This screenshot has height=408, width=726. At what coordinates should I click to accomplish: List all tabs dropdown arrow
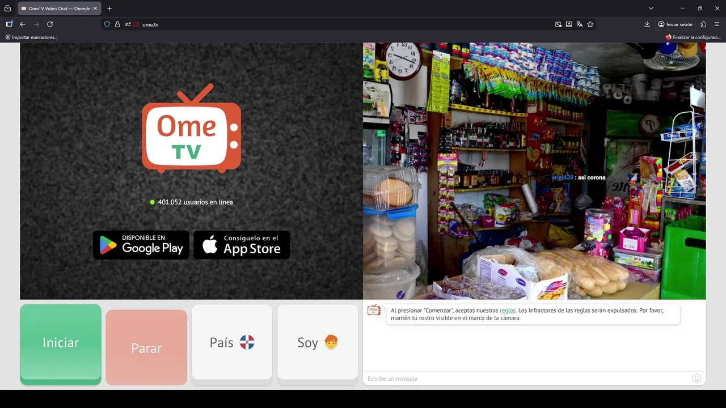tap(651, 8)
